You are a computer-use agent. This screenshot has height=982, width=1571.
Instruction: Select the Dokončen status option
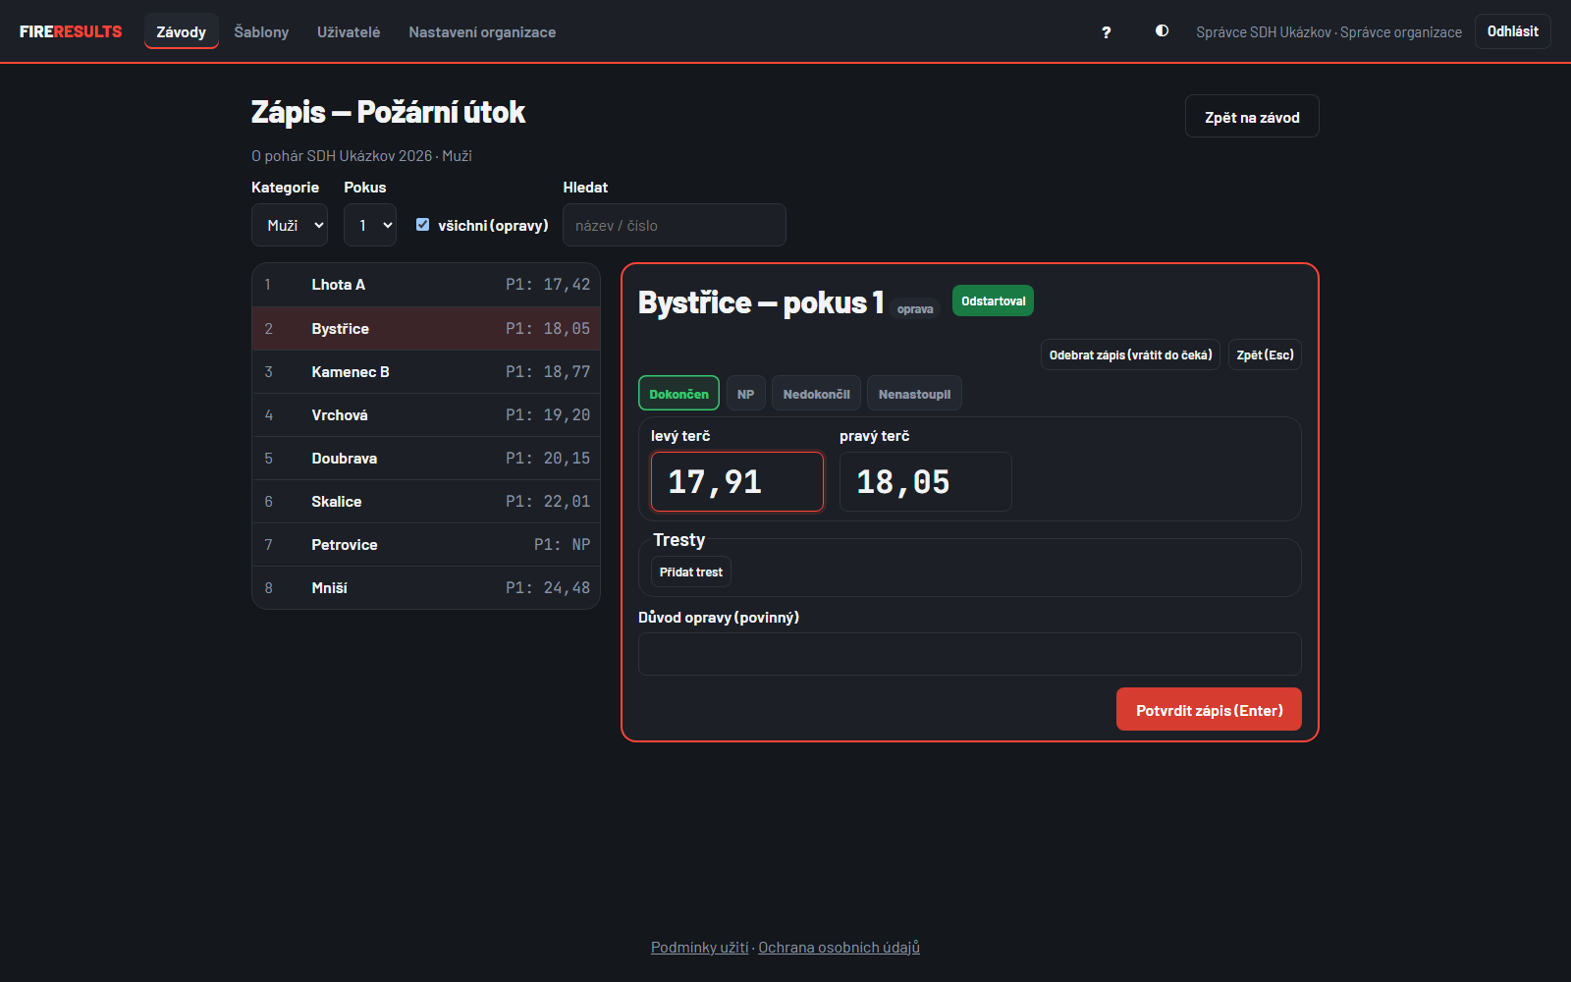pos(678,393)
